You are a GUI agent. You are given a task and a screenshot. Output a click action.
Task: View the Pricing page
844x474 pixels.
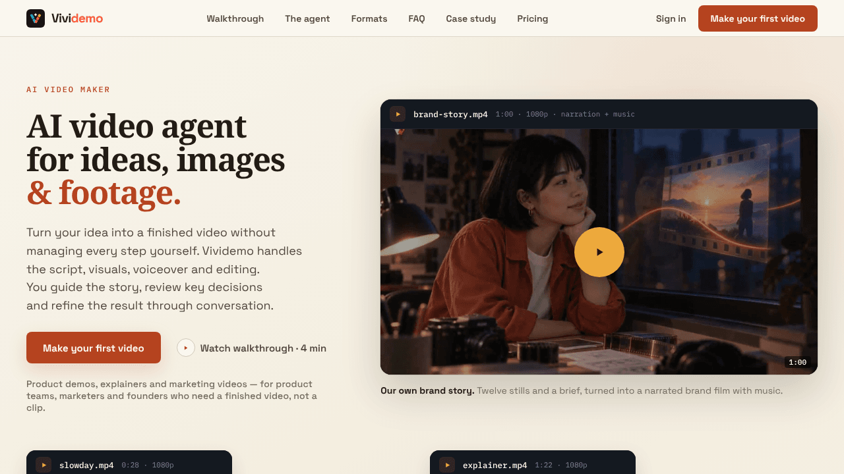533,18
